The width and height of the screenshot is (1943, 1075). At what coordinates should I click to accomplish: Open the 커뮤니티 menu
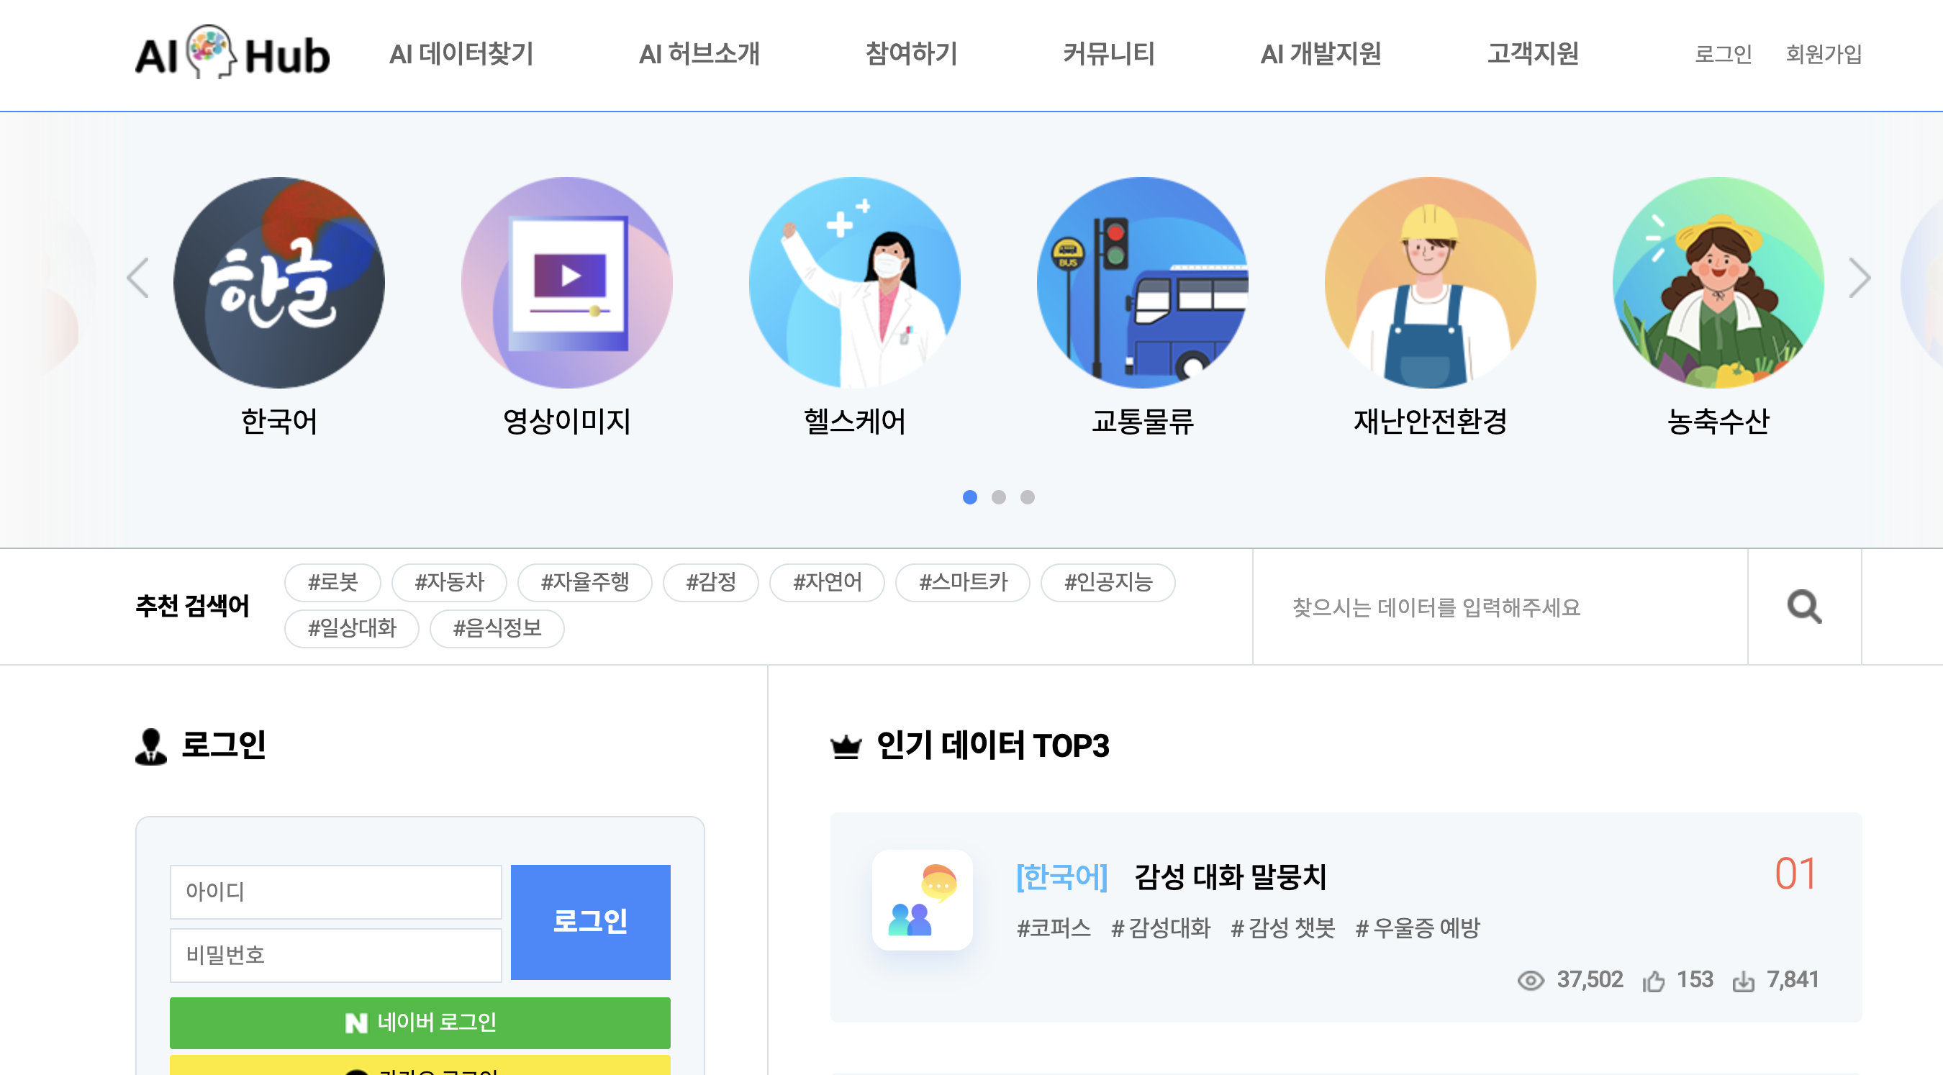coord(1108,54)
